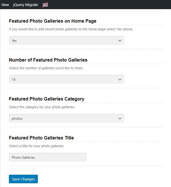Click the 'Select a title' description text
171x187 pixels.
pyautogui.click(x=36, y=146)
